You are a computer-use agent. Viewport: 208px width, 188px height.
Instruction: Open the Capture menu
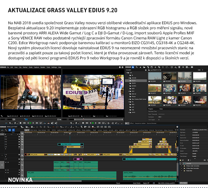(36, 67)
